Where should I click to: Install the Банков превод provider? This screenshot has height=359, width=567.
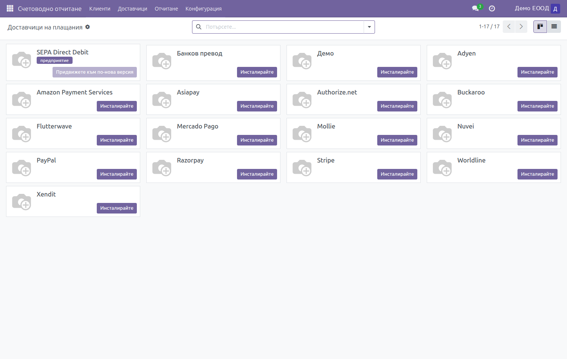[x=257, y=72]
